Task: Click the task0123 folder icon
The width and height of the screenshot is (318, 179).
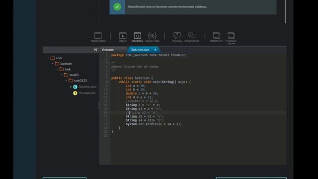Action: (71, 81)
